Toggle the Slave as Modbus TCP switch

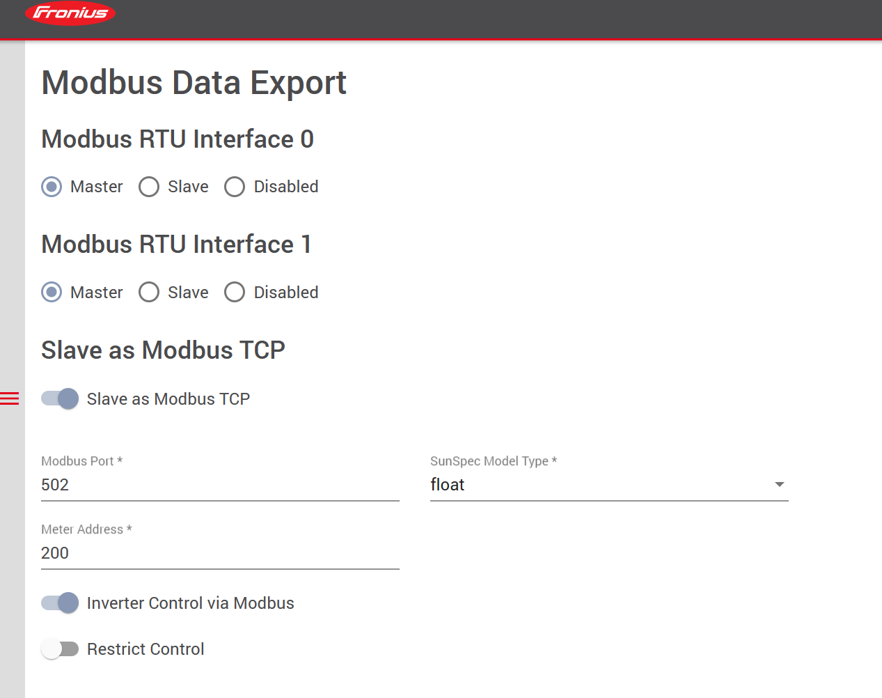click(60, 398)
